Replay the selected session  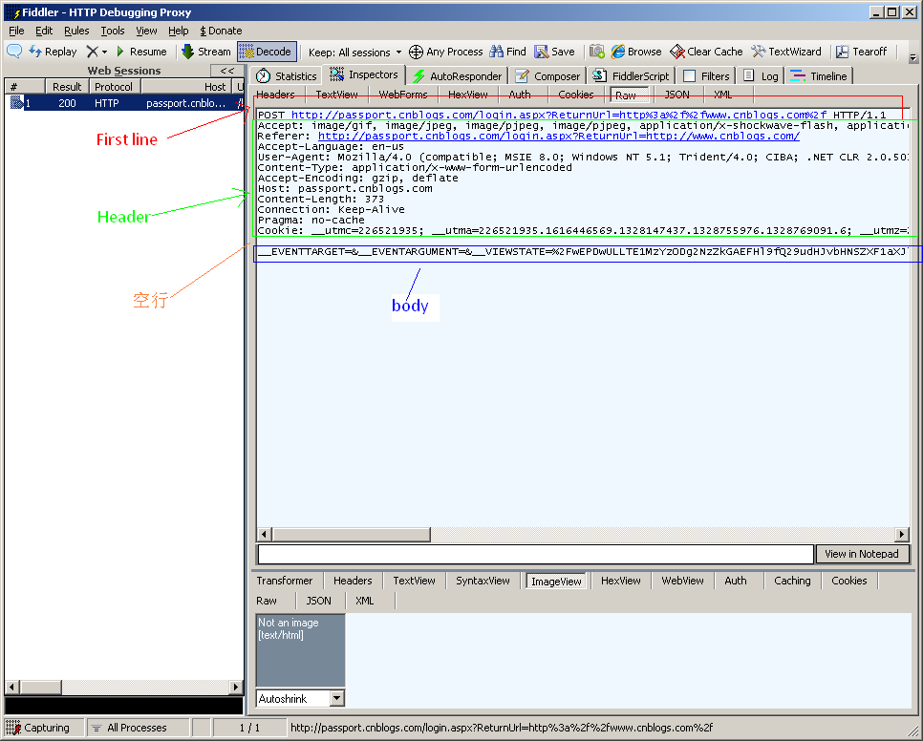pyautogui.click(x=53, y=52)
